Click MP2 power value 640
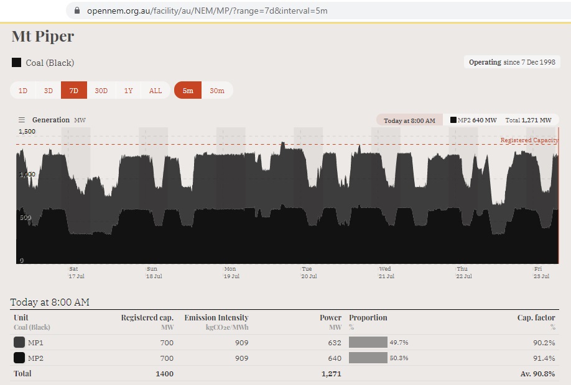 (x=334, y=358)
